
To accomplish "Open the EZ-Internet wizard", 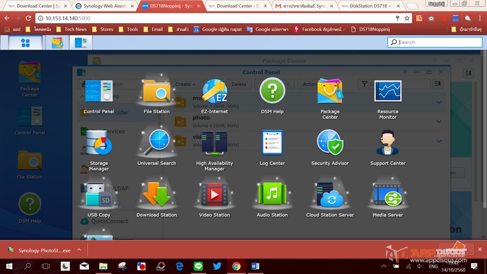I will (x=214, y=97).
